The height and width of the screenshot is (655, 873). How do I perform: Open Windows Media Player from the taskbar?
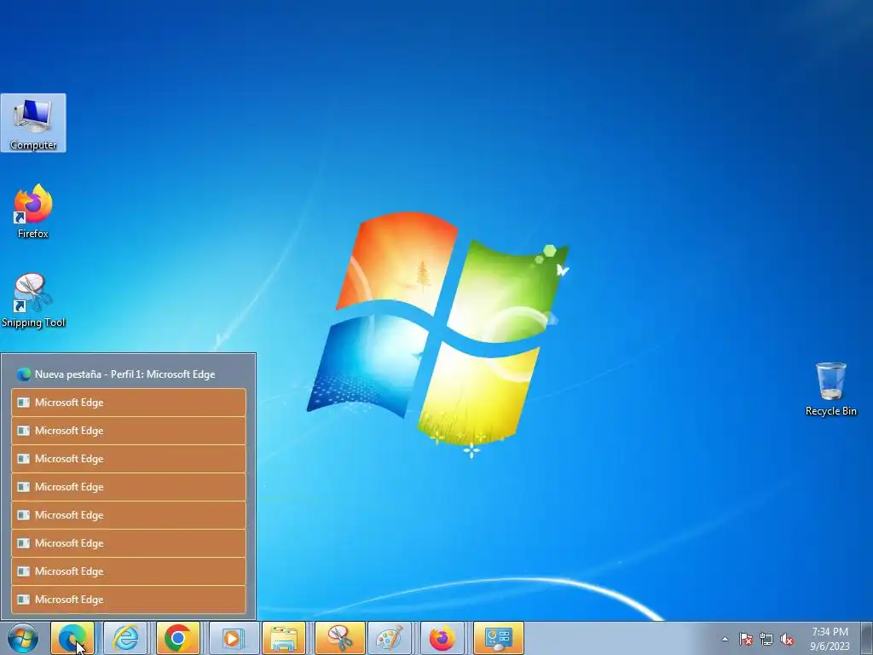point(231,638)
